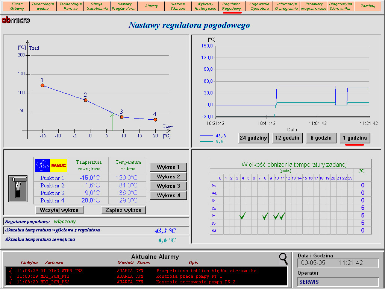Screen dimensions: 385x289
Task: Set trend range to 6 godzin
Action: pos(321,138)
